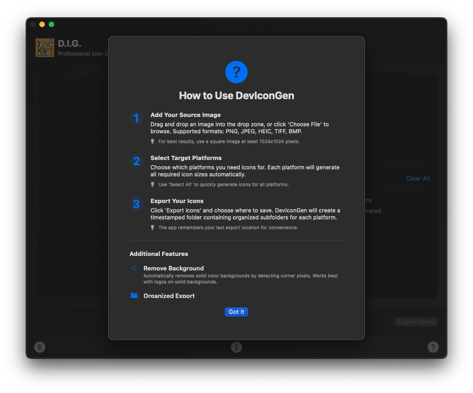Open the dollar sign icon in the bottom bar

tap(40, 347)
